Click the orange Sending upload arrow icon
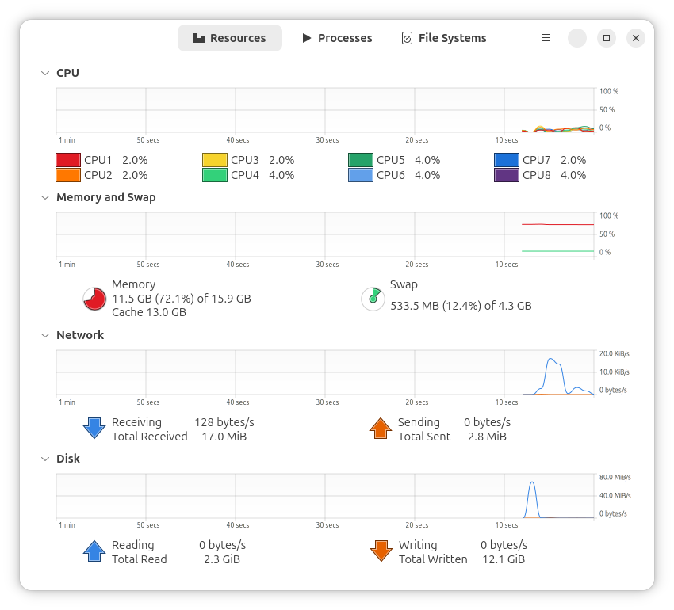 (x=381, y=429)
